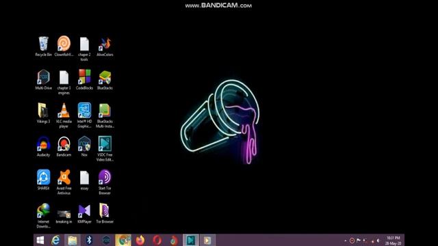This screenshot has width=438, height=246.
Task: Select the essay file icon
Action: click(84, 180)
